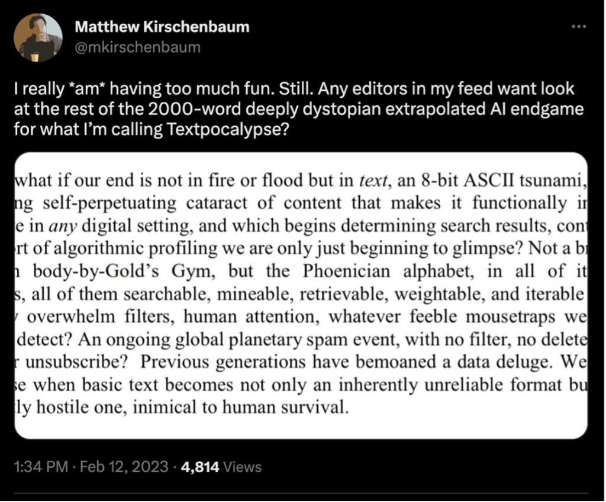The height and width of the screenshot is (502, 606).
Task: Open the three-dot more options menu
Action: pyautogui.click(x=579, y=27)
